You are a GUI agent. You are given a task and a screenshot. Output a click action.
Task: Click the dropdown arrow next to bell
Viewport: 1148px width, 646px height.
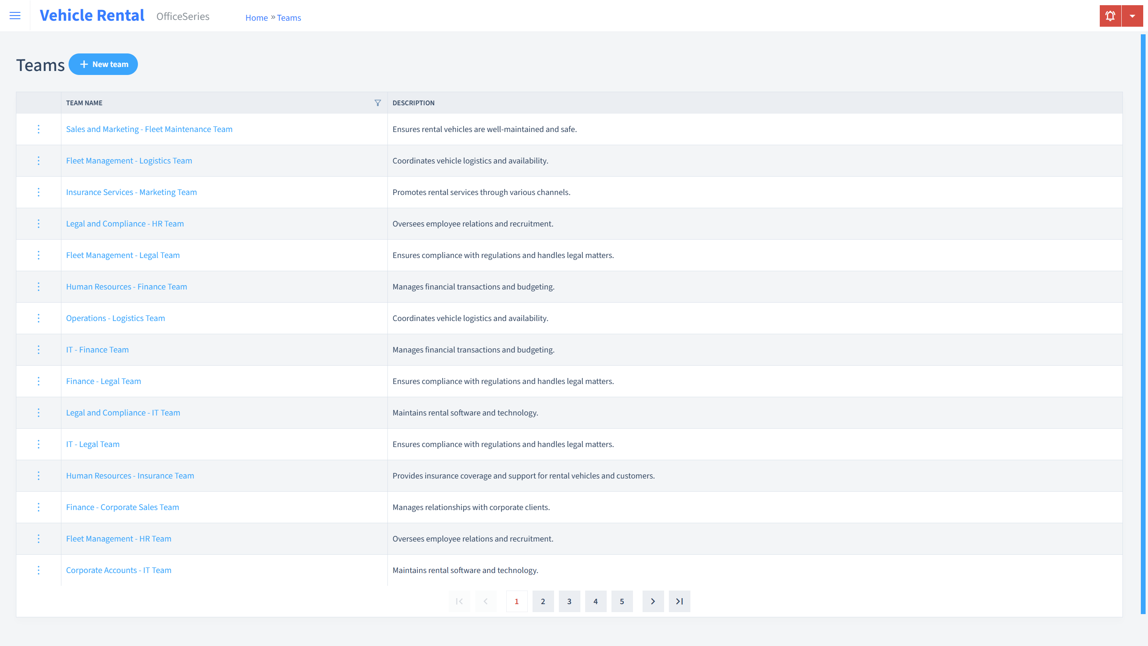(x=1132, y=16)
